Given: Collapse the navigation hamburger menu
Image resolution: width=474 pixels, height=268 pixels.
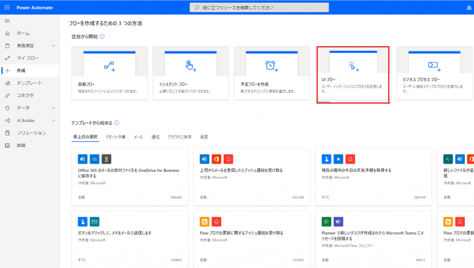Looking at the screenshot, I should (x=7, y=21).
